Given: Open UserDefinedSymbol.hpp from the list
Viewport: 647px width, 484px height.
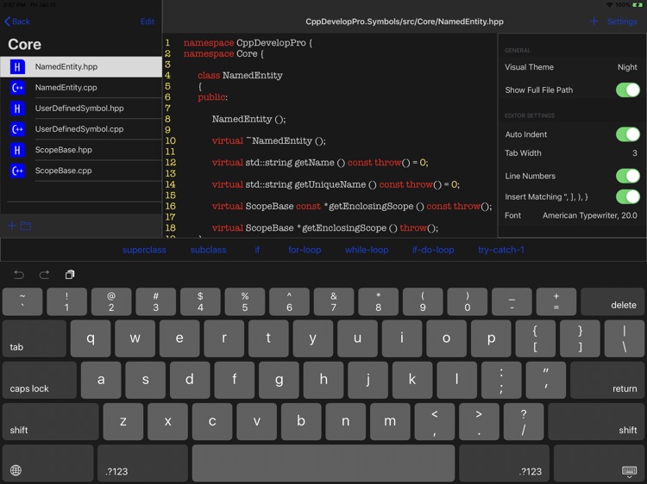Looking at the screenshot, I should coord(81,109).
